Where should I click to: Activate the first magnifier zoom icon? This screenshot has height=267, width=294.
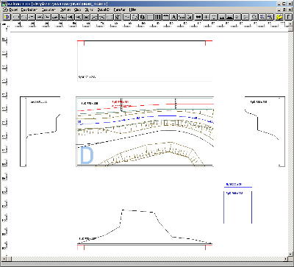pyautogui.click(x=255, y=17)
